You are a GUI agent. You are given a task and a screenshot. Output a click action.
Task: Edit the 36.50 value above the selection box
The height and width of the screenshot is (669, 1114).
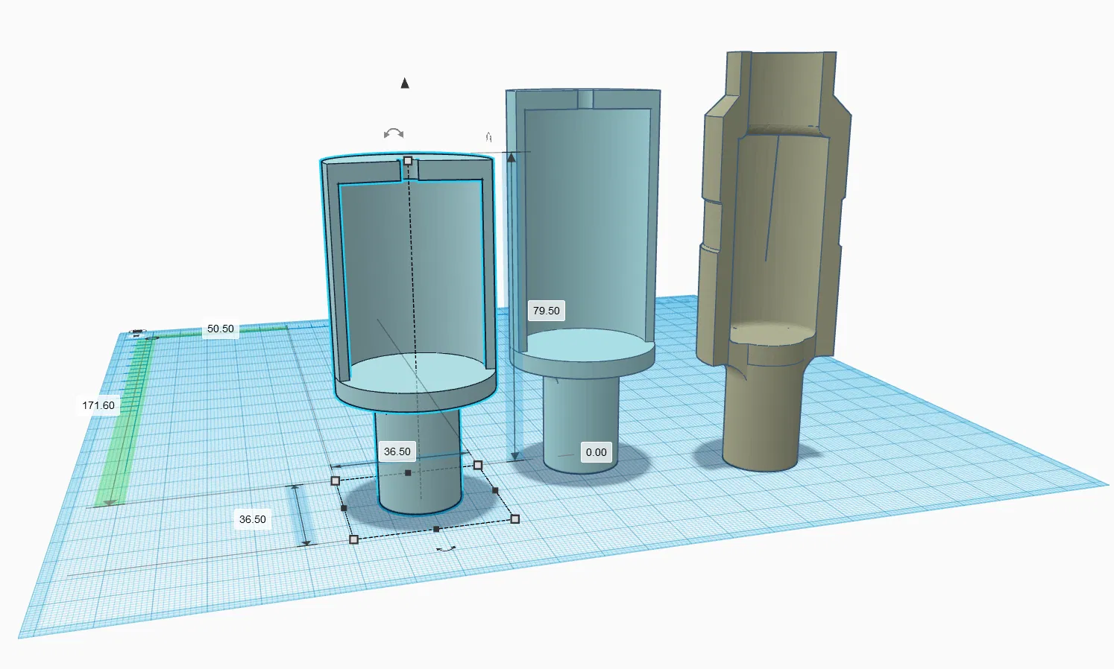[x=397, y=451]
